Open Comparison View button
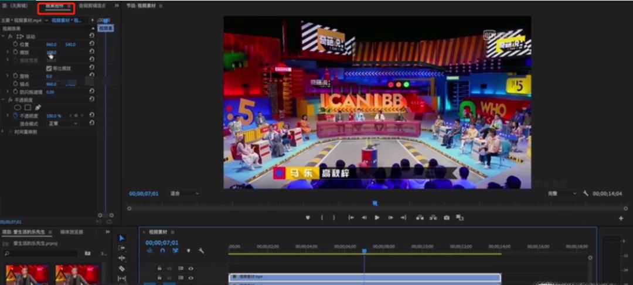 [x=460, y=218]
